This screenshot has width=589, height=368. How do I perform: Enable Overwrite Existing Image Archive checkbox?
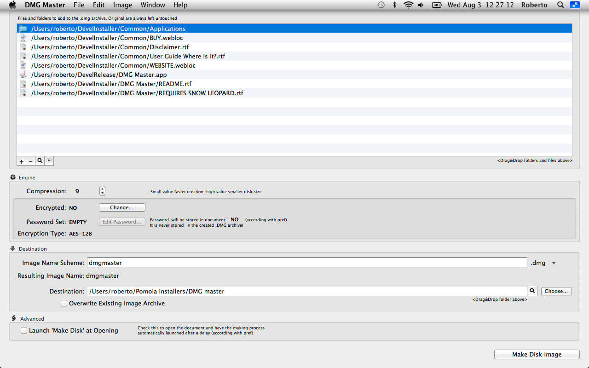[64, 303]
